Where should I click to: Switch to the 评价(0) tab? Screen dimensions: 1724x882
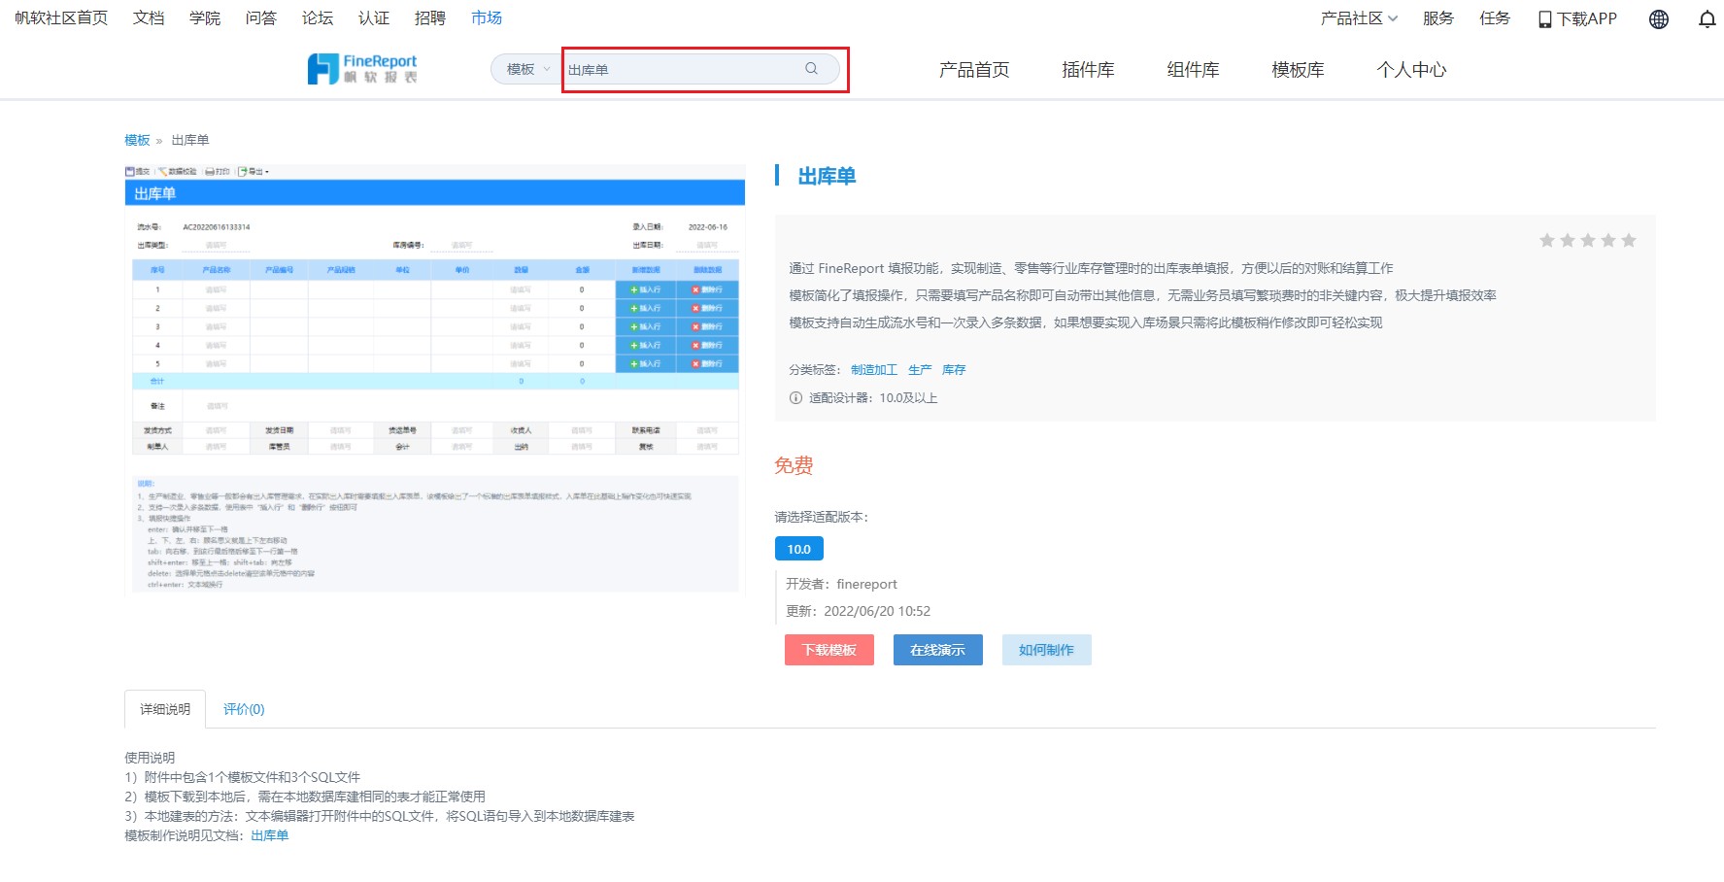242,709
